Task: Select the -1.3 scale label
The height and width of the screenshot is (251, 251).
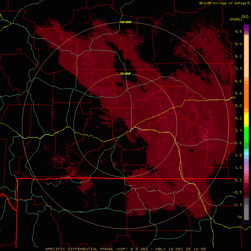Action: (237, 205)
